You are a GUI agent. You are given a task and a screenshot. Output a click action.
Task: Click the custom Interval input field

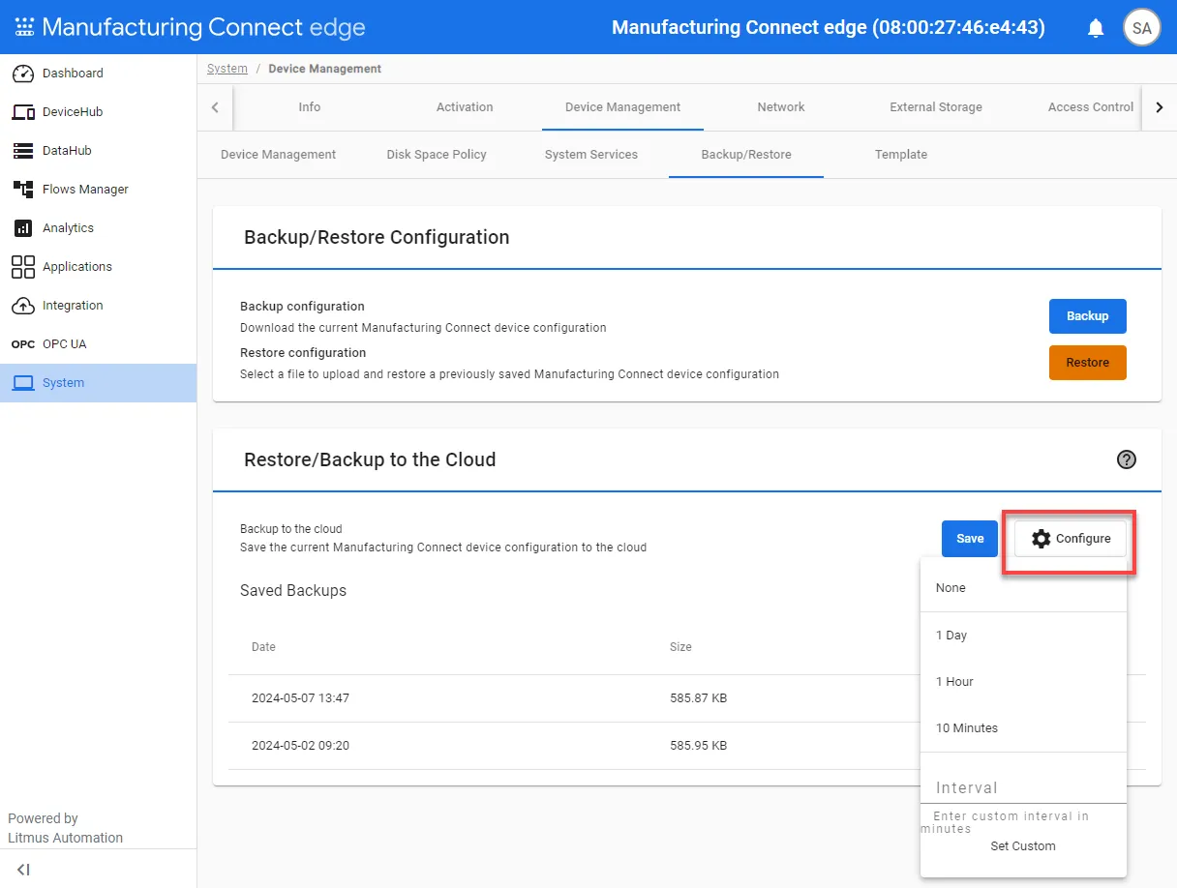pos(1023,787)
